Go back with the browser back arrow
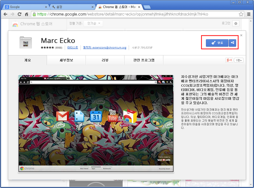Screen dimensions: 254x188 pos(5,14)
